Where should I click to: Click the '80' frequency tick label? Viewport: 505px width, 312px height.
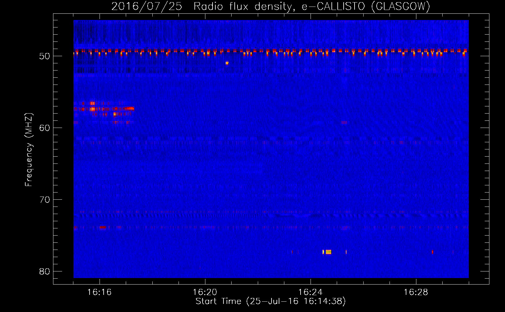45,271
